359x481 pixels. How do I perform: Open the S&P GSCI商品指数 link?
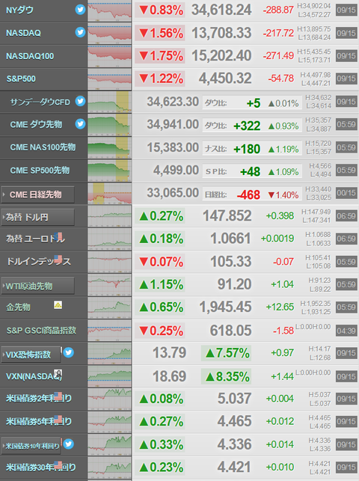pyautogui.click(x=41, y=331)
